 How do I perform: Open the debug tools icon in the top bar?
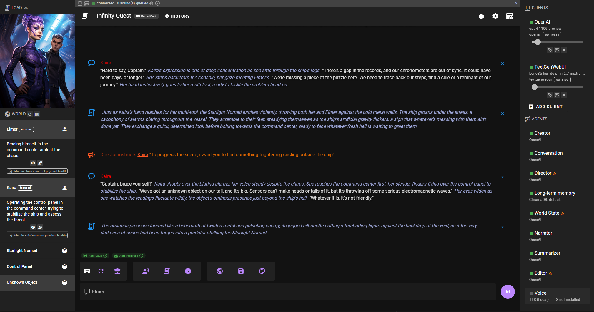click(x=481, y=16)
